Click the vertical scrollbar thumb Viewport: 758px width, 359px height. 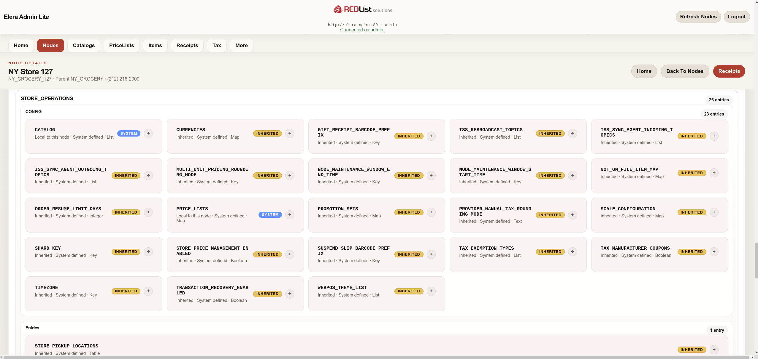tap(756, 260)
